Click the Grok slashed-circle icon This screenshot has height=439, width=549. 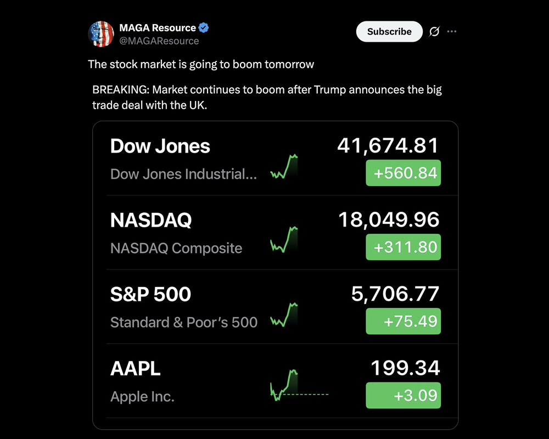[x=434, y=31]
